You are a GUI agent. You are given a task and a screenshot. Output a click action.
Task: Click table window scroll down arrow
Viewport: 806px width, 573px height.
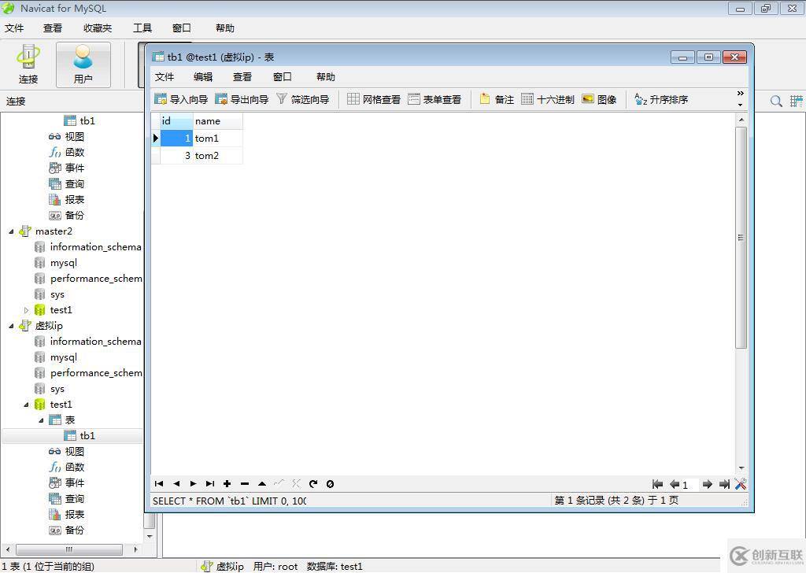point(741,468)
